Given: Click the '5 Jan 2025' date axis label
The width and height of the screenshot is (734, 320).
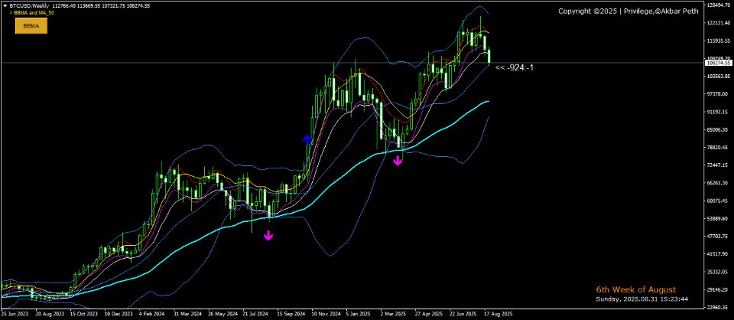Looking at the screenshot, I should coord(358,313).
